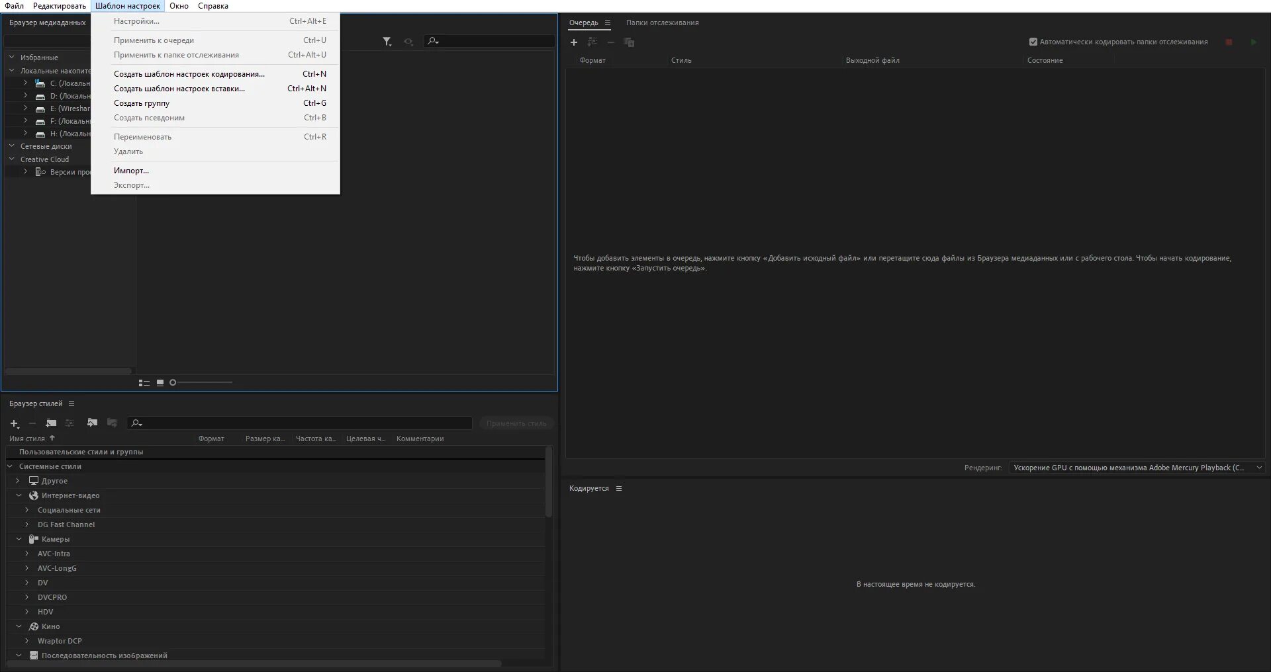Expand the Социальные сети group
Screen dimensions: 1271x672
tap(26, 510)
